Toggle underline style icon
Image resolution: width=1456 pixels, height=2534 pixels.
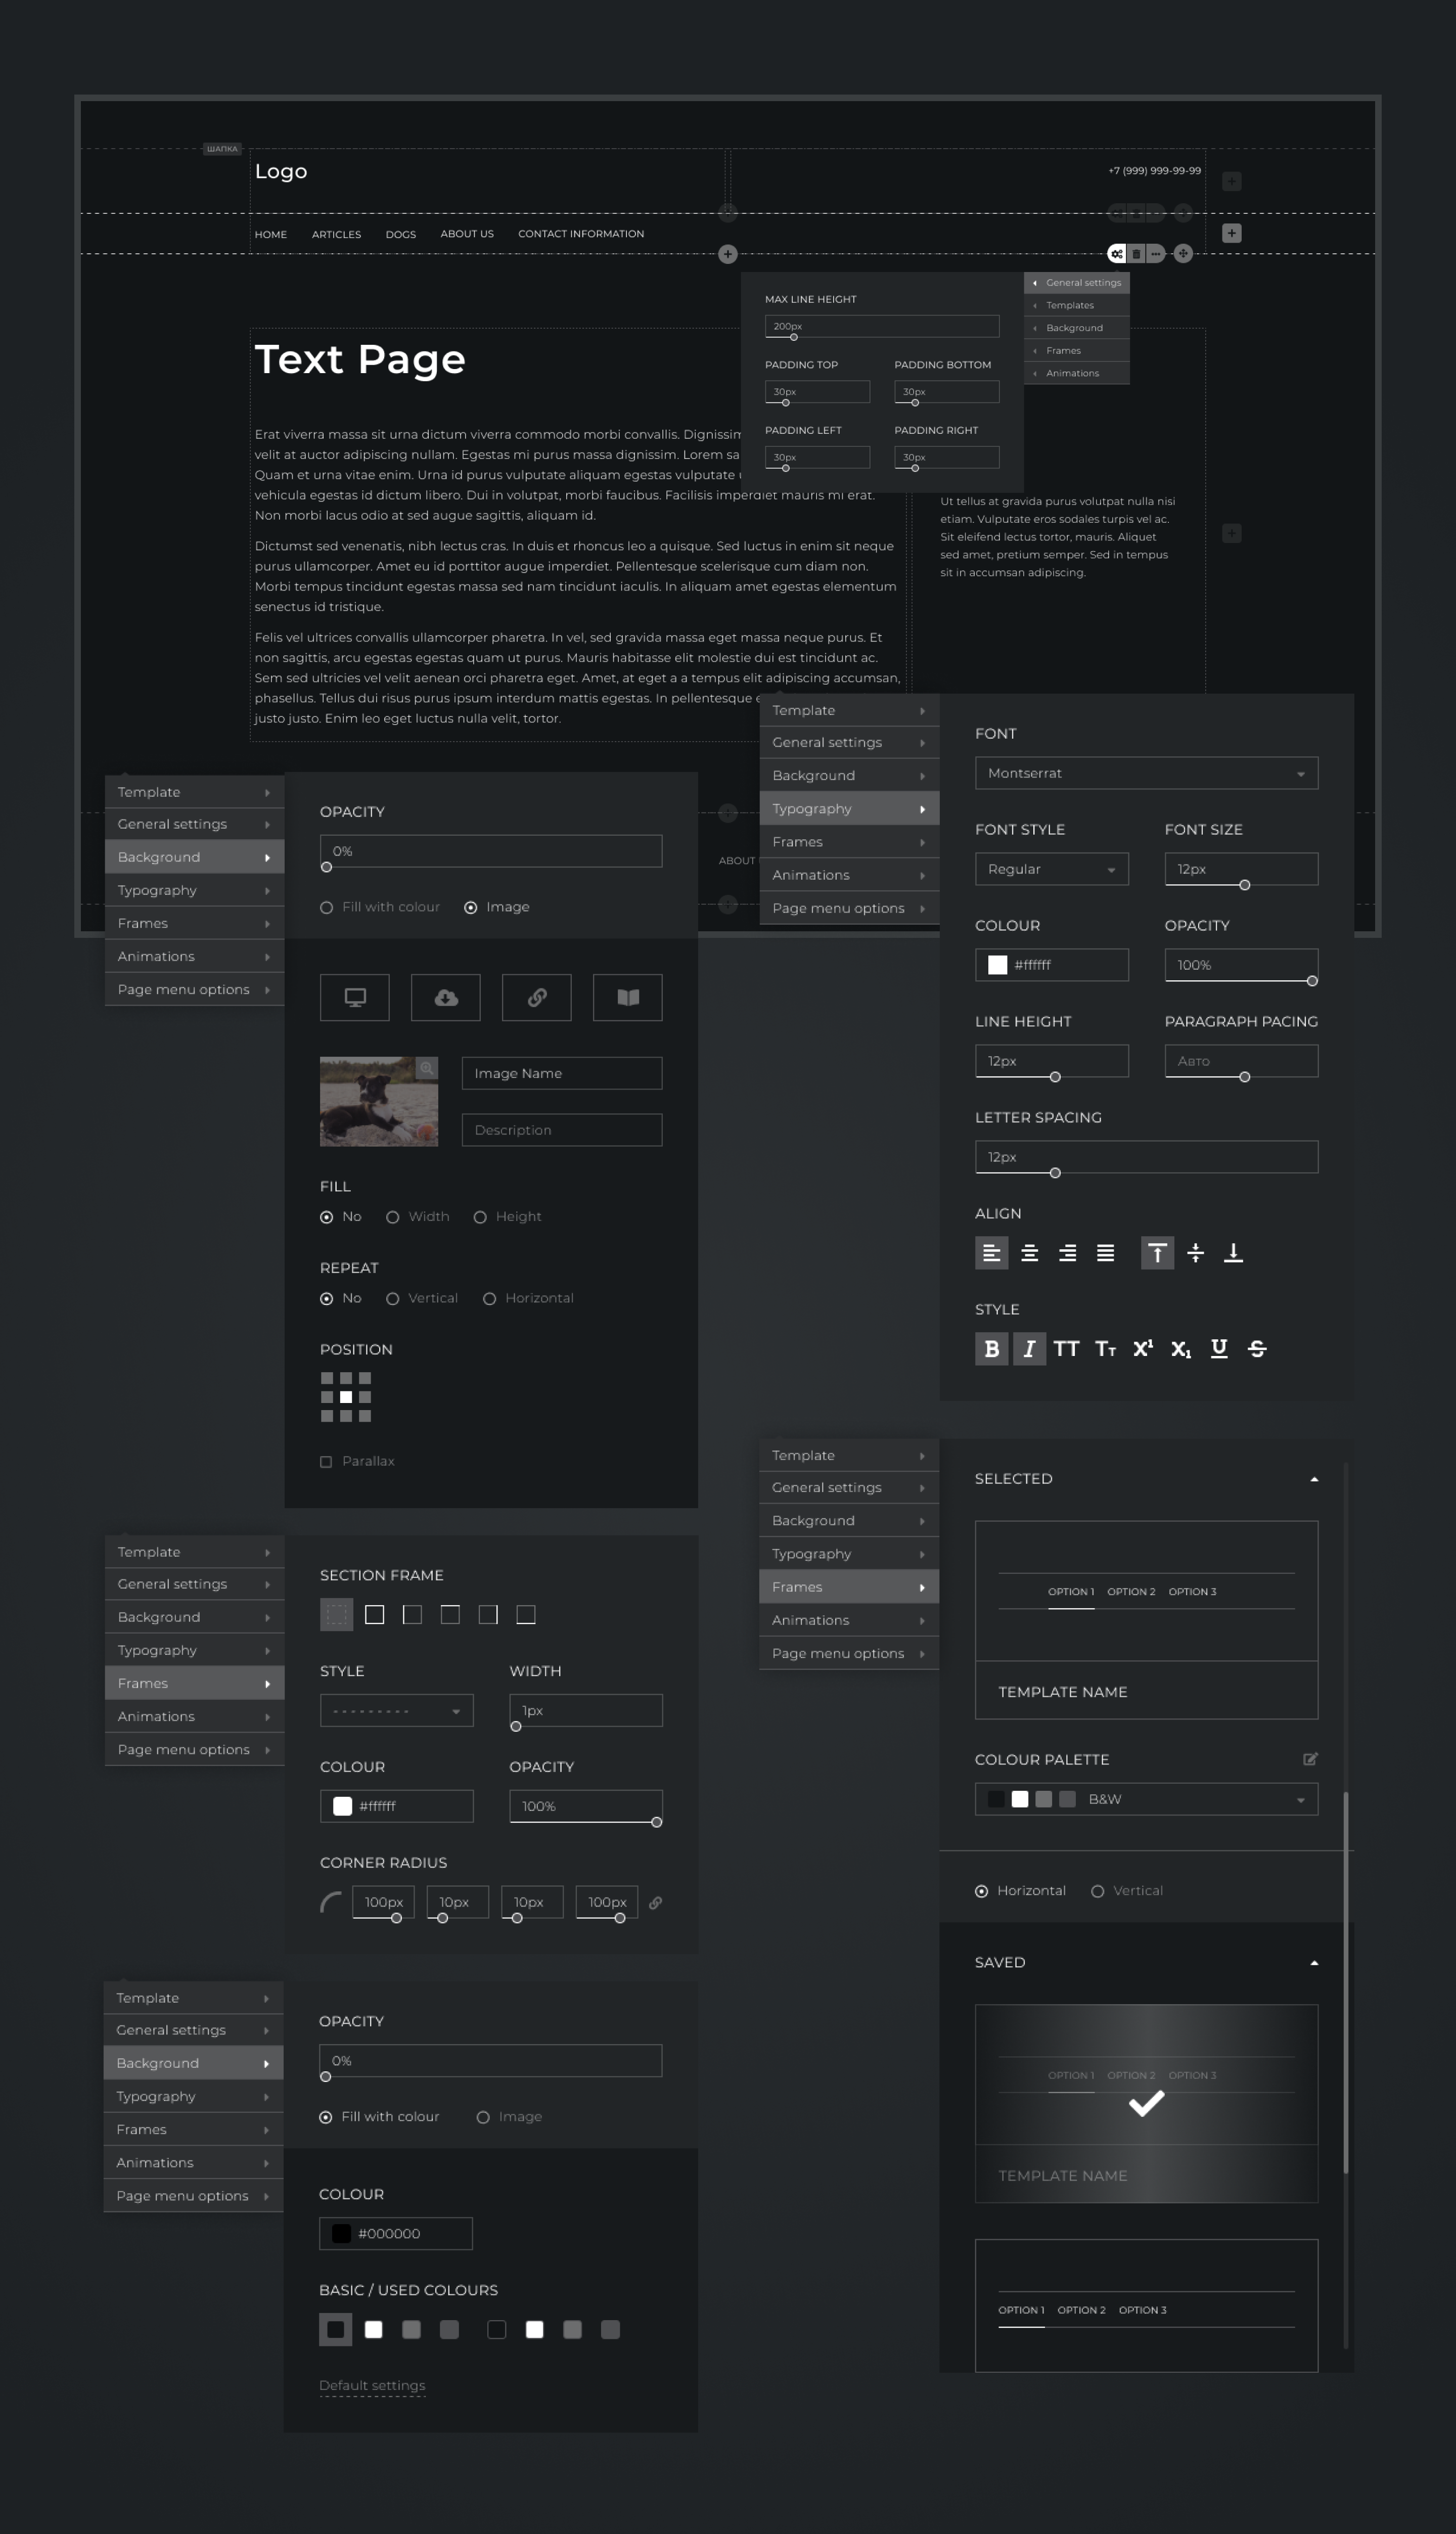tap(1219, 1349)
